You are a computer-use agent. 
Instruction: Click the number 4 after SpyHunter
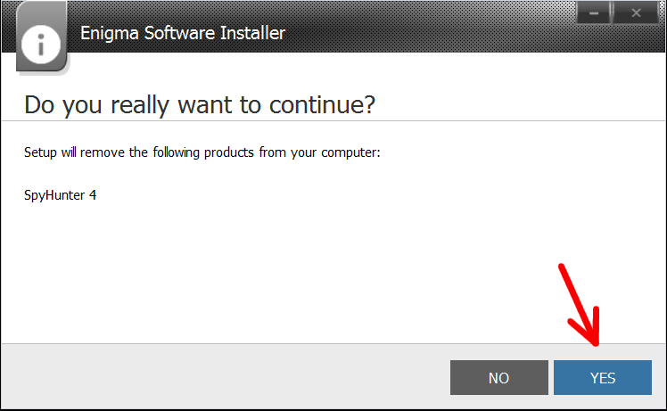pos(93,195)
